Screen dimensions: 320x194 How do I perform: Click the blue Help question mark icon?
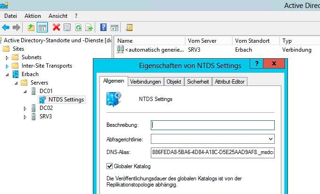pos(104,27)
